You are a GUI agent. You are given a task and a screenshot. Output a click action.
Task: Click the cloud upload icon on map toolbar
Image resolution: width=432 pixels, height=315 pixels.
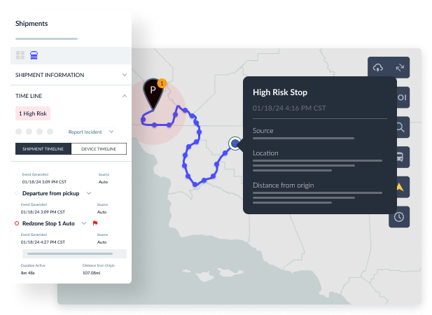coord(379,67)
